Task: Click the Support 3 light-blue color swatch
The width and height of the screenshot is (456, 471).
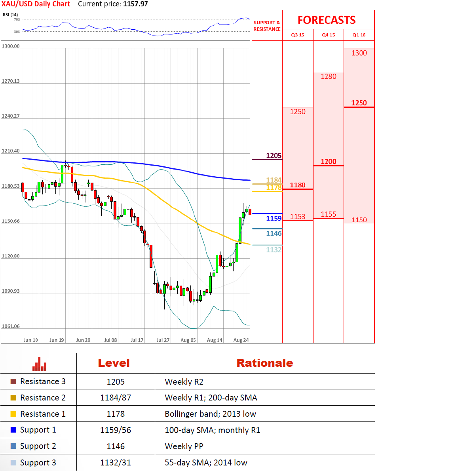Action: coord(13,463)
